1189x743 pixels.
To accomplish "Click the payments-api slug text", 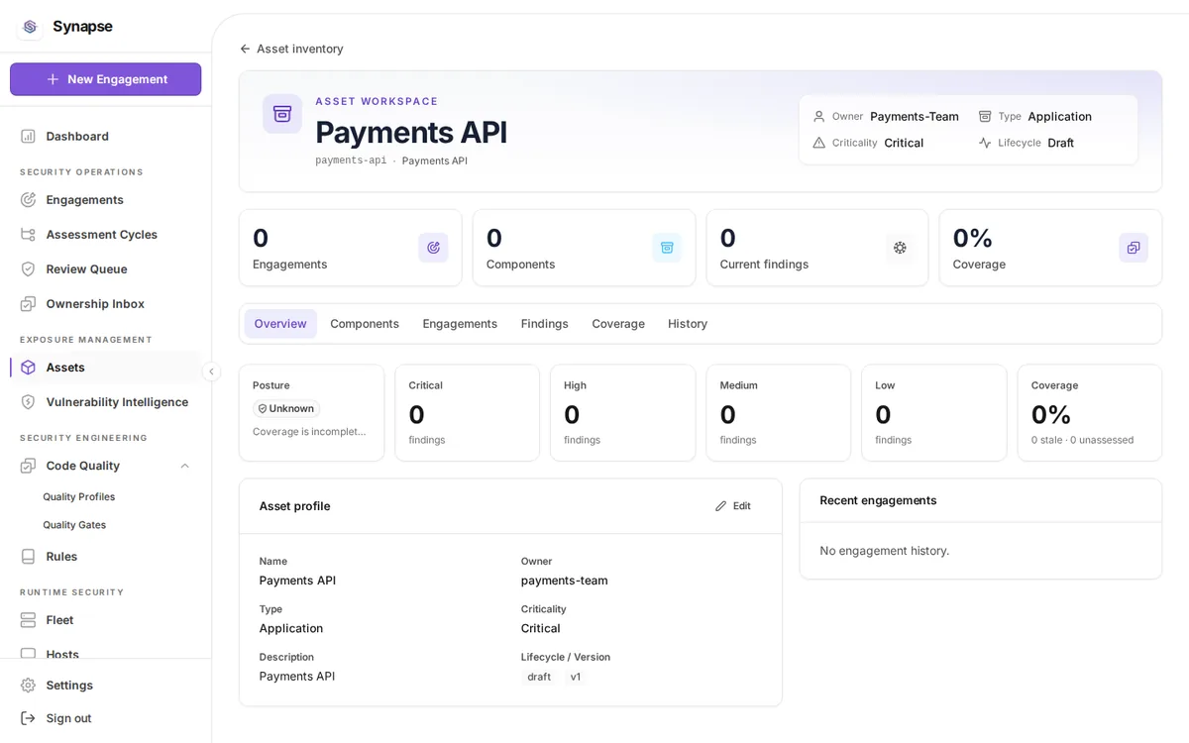I will coord(351,160).
